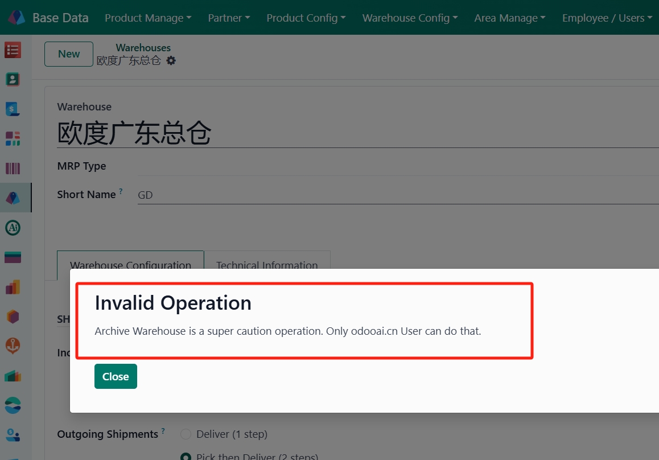This screenshot has height=460, width=659.
Task: Select Deliver (1 step) radio option
Action: (x=186, y=434)
